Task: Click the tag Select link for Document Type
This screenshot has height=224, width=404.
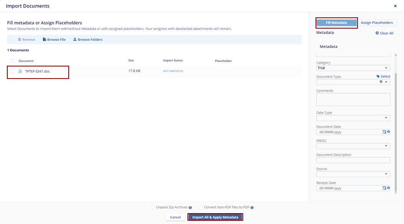Action: 383,76
